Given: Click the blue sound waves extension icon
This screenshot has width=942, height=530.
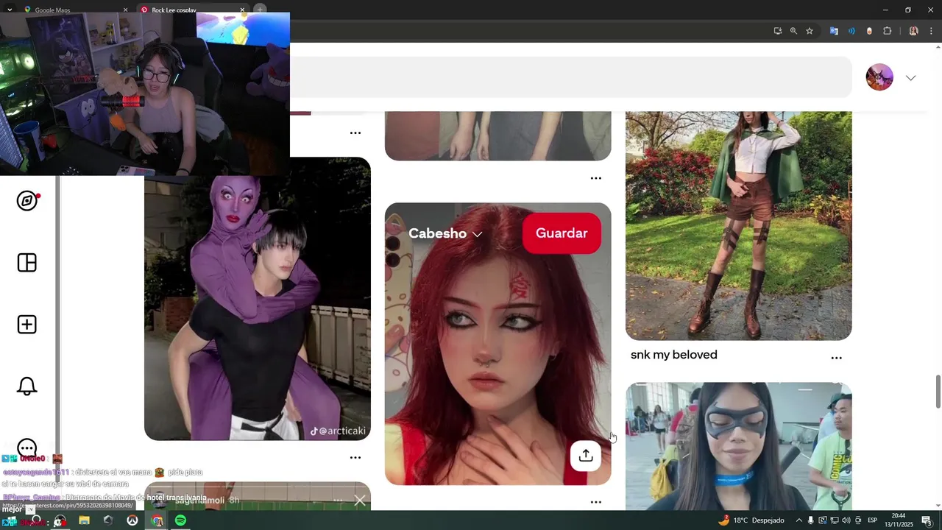Looking at the screenshot, I should pyautogui.click(x=851, y=31).
